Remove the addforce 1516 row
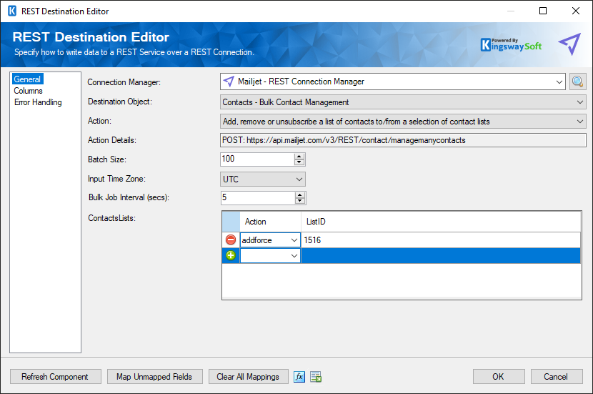593x394 pixels. pos(231,240)
